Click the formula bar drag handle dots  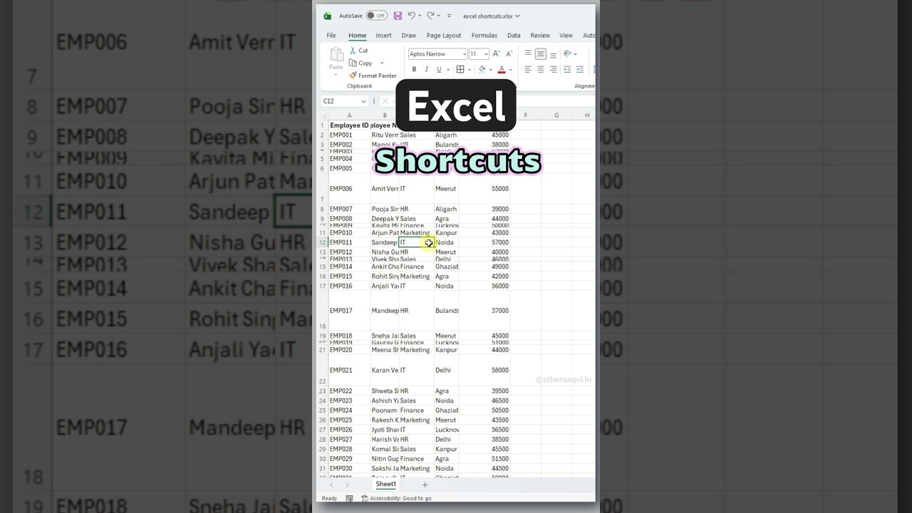(x=374, y=101)
